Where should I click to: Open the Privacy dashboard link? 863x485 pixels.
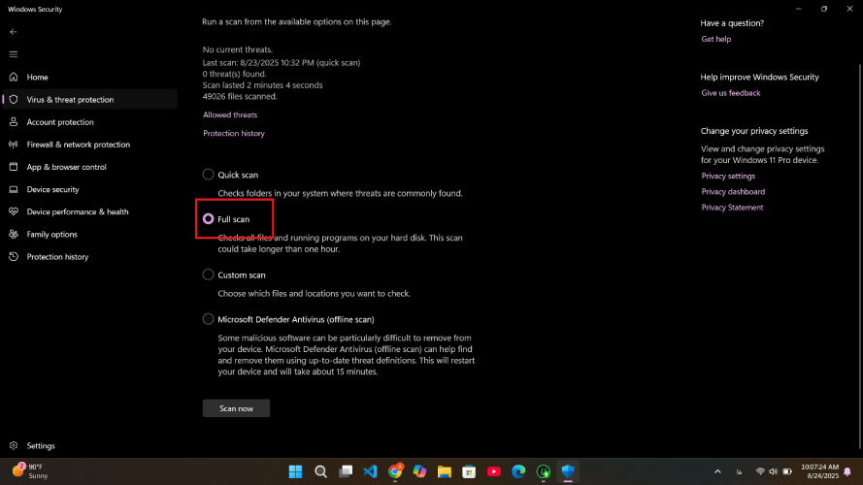pyautogui.click(x=733, y=192)
